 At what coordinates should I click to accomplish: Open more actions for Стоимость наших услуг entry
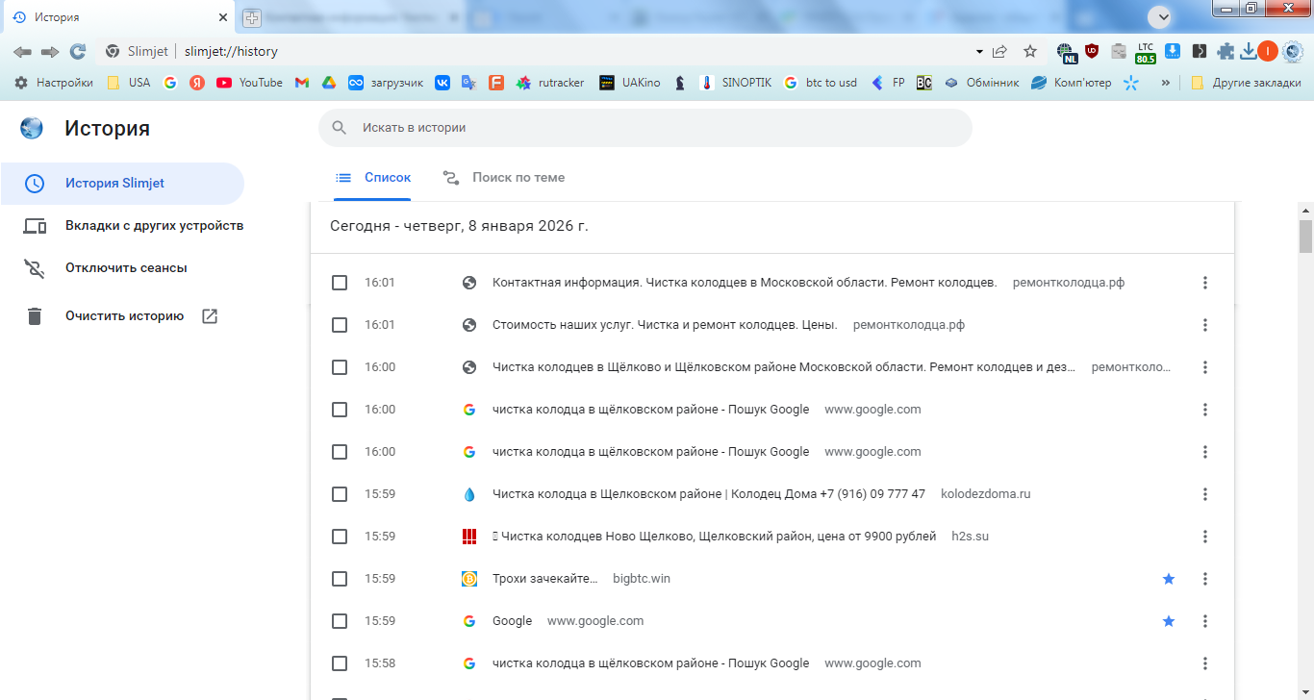1205,325
